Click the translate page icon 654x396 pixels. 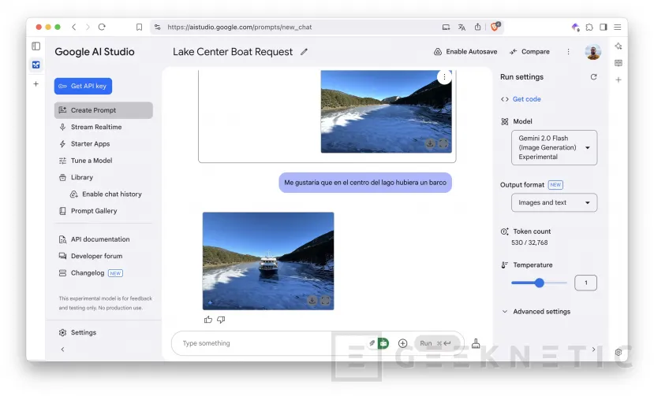(462, 27)
